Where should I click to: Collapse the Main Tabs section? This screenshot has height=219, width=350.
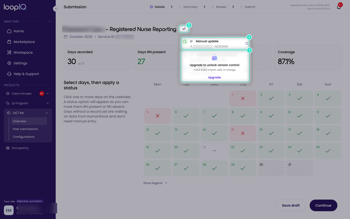click(x=49, y=21)
